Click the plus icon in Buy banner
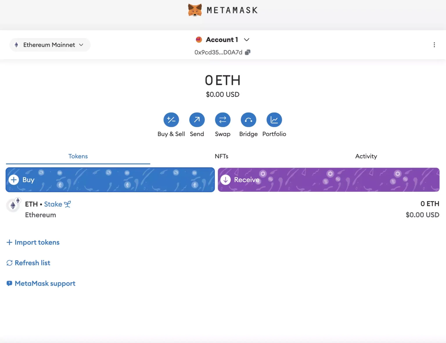The height and width of the screenshot is (343, 446). pos(14,180)
